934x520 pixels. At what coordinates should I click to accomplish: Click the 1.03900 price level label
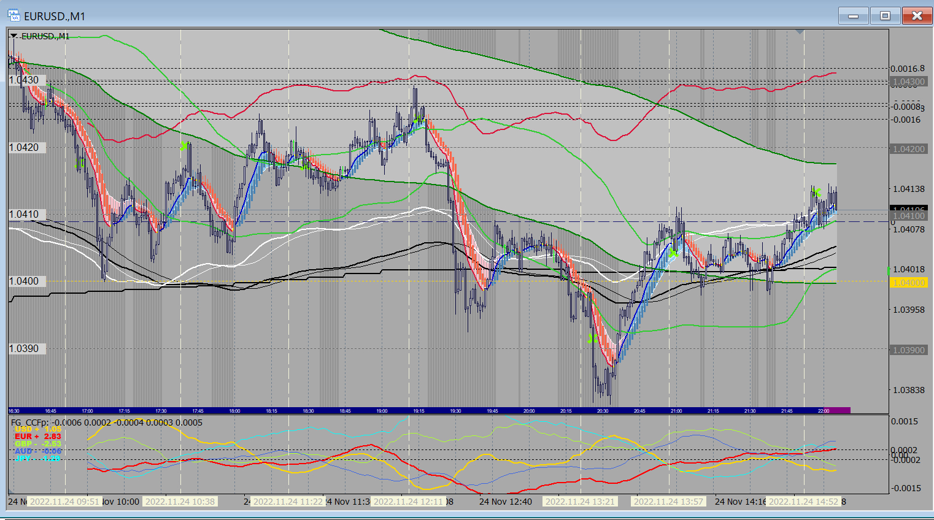pos(908,350)
